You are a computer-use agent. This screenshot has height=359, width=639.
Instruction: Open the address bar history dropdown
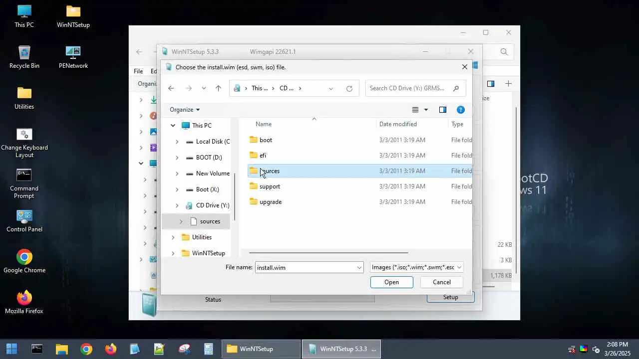[331, 88]
